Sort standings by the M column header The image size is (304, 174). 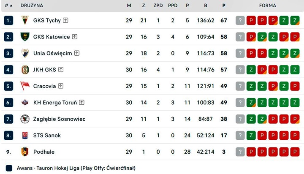click(x=129, y=5)
